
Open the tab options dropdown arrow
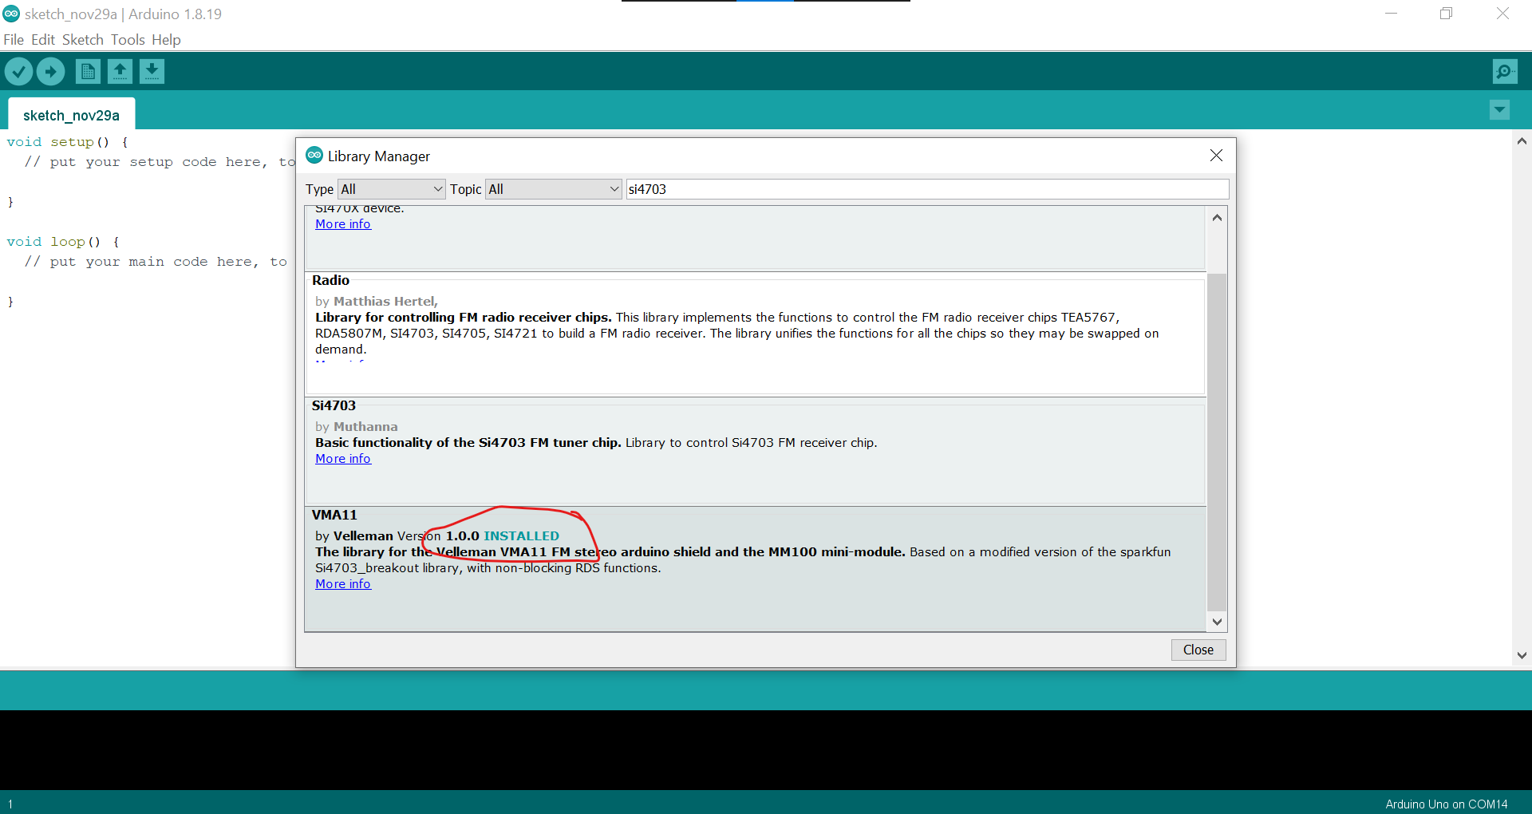click(1499, 110)
